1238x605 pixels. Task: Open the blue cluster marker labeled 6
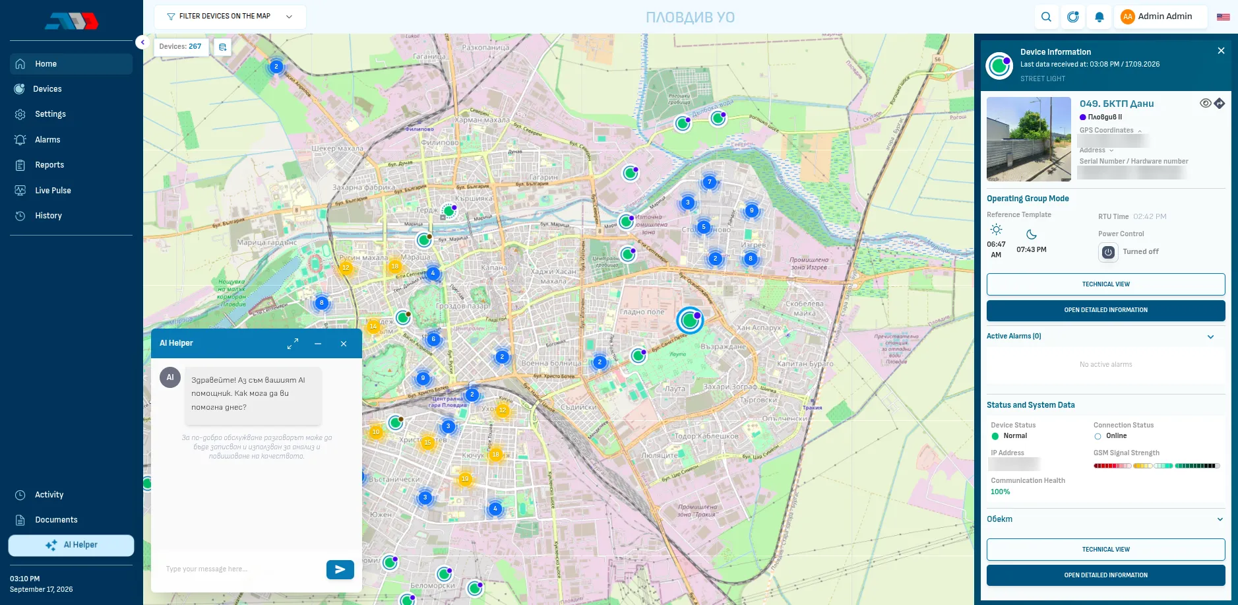click(x=433, y=339)
